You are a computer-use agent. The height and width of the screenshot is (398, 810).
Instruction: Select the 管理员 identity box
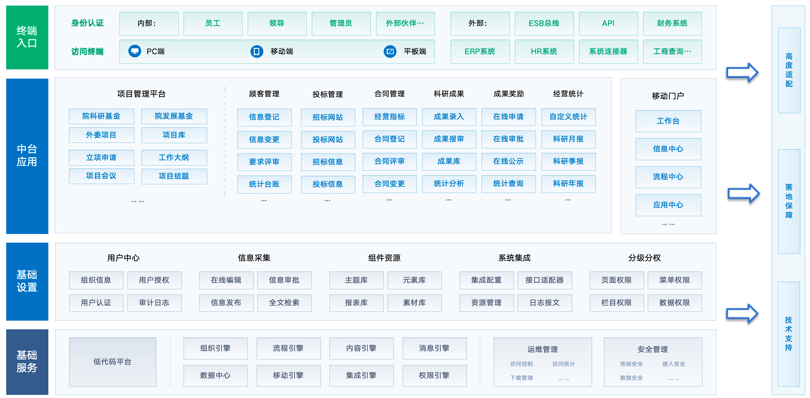[341, 24]
